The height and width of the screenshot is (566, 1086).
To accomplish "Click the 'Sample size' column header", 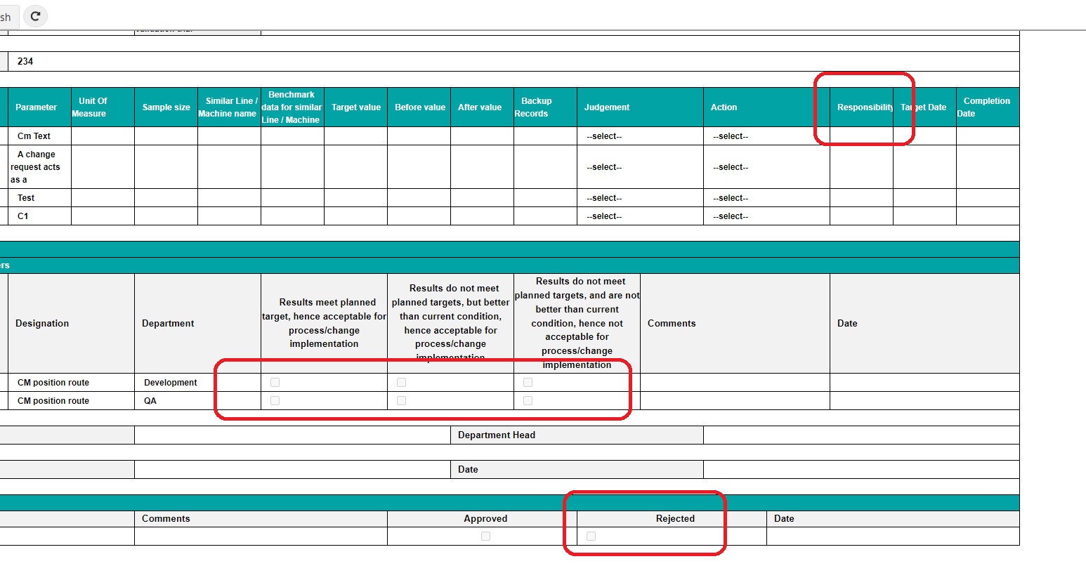I will click(x=166, y=107).
